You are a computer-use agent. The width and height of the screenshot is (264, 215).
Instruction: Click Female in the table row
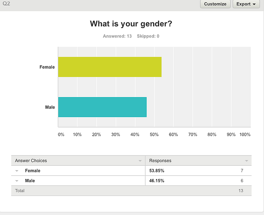[x=33, y=171]
